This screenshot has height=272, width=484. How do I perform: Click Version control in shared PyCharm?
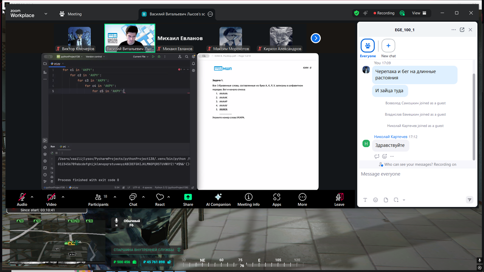tap(95, 57)
